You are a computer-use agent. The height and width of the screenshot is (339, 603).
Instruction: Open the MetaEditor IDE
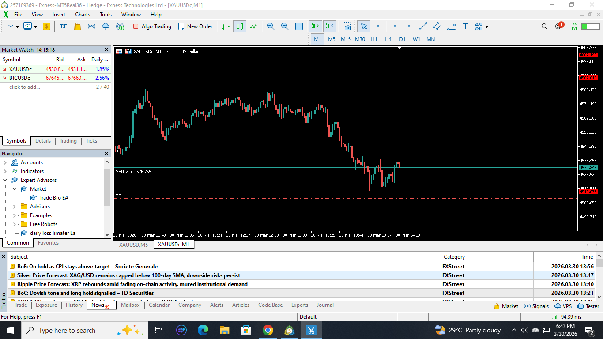pos(63,26)
